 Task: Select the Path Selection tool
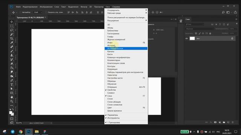click(12, 88)
